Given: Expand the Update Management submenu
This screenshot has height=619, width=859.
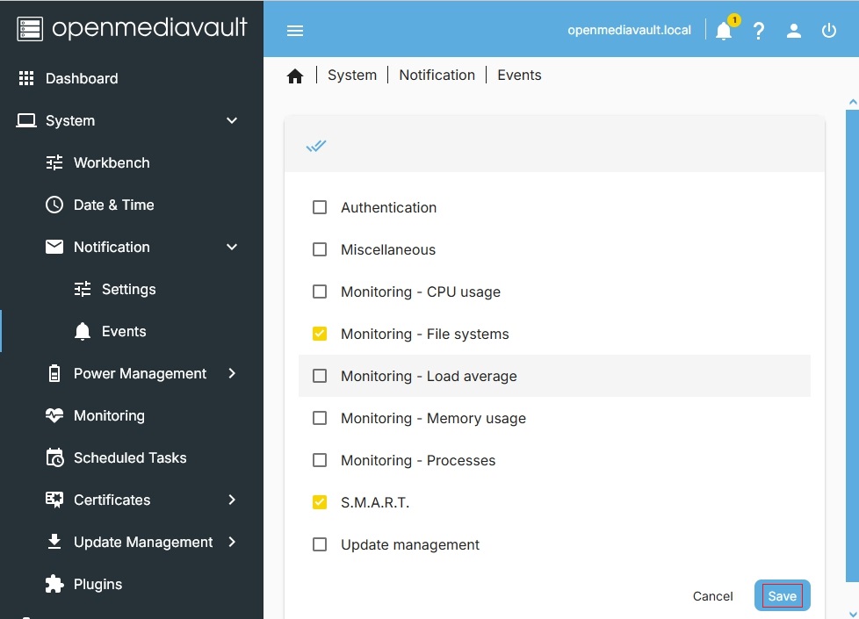Looking at the screenshot, I should [232, 542].
